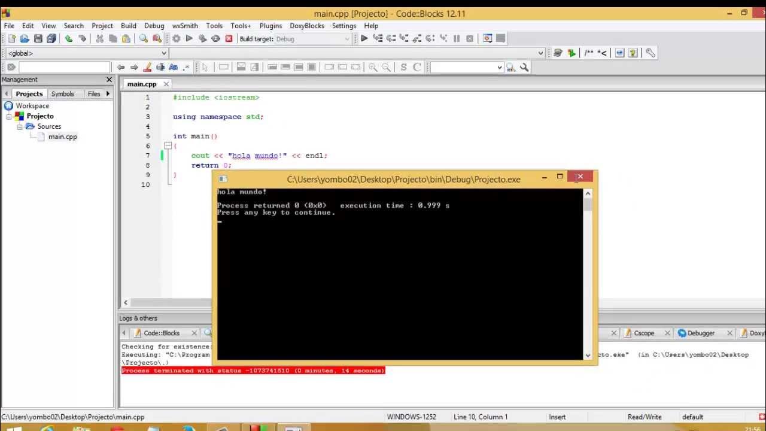Close the main.cpp editor tab
Screen dimensions: 766x431
coord(166,84)
